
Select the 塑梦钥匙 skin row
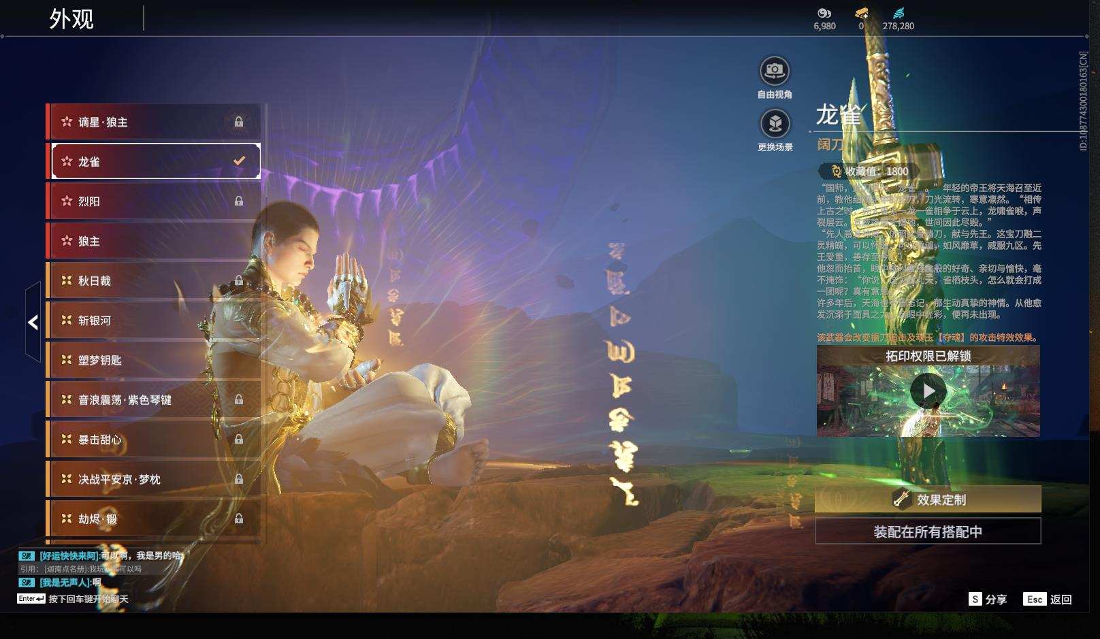154,360
